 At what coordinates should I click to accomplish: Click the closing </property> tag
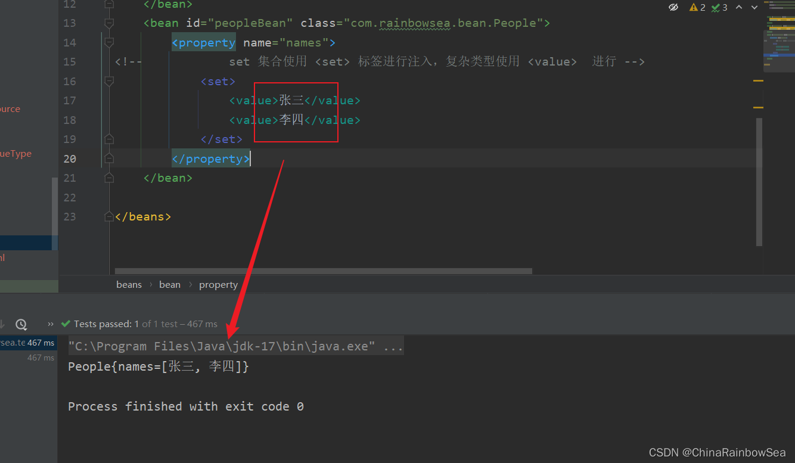pos(211,159)
